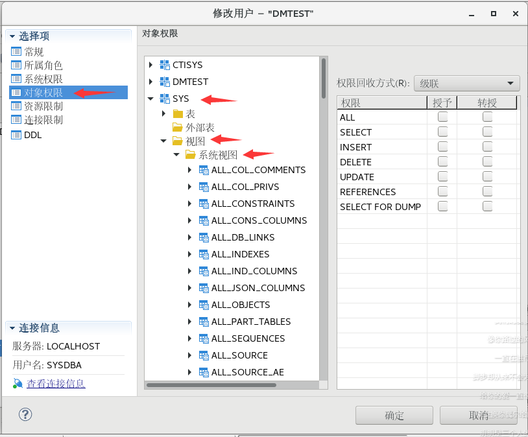The width and height of the screenshot is (528, 437).
Task: Click the ALL_SOURCE view icon
Action: 204,355
